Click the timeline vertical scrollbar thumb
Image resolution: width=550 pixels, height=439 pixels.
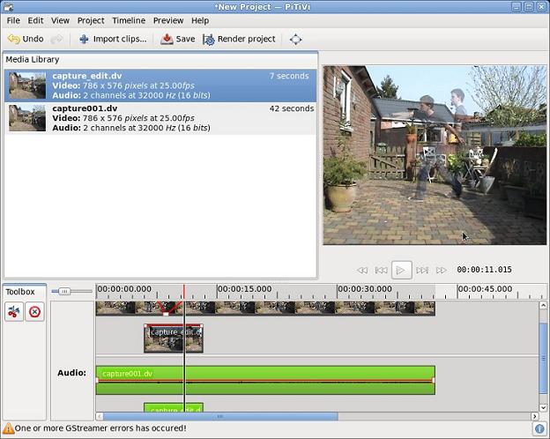click(543, 358)
